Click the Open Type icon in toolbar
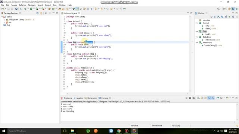The image size is (239, 134). [x=60, y=9]
